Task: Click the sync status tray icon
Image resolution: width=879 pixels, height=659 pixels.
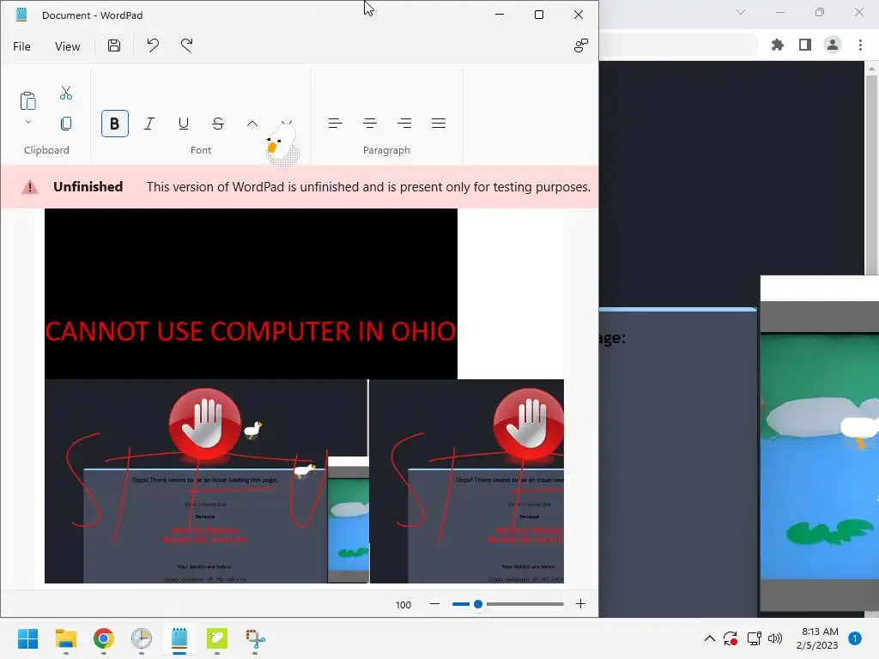Action: pos(730,638)
